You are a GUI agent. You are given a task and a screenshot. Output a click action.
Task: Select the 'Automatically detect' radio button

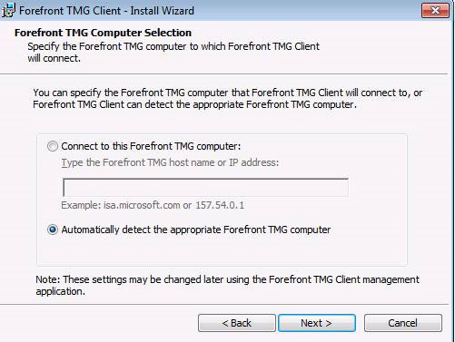(53, 230)
